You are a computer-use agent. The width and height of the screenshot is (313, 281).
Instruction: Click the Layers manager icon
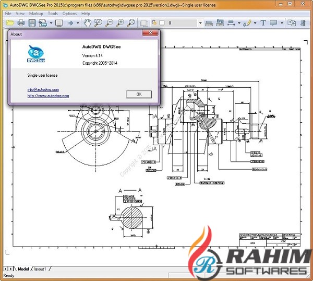[x=144, y=23]
